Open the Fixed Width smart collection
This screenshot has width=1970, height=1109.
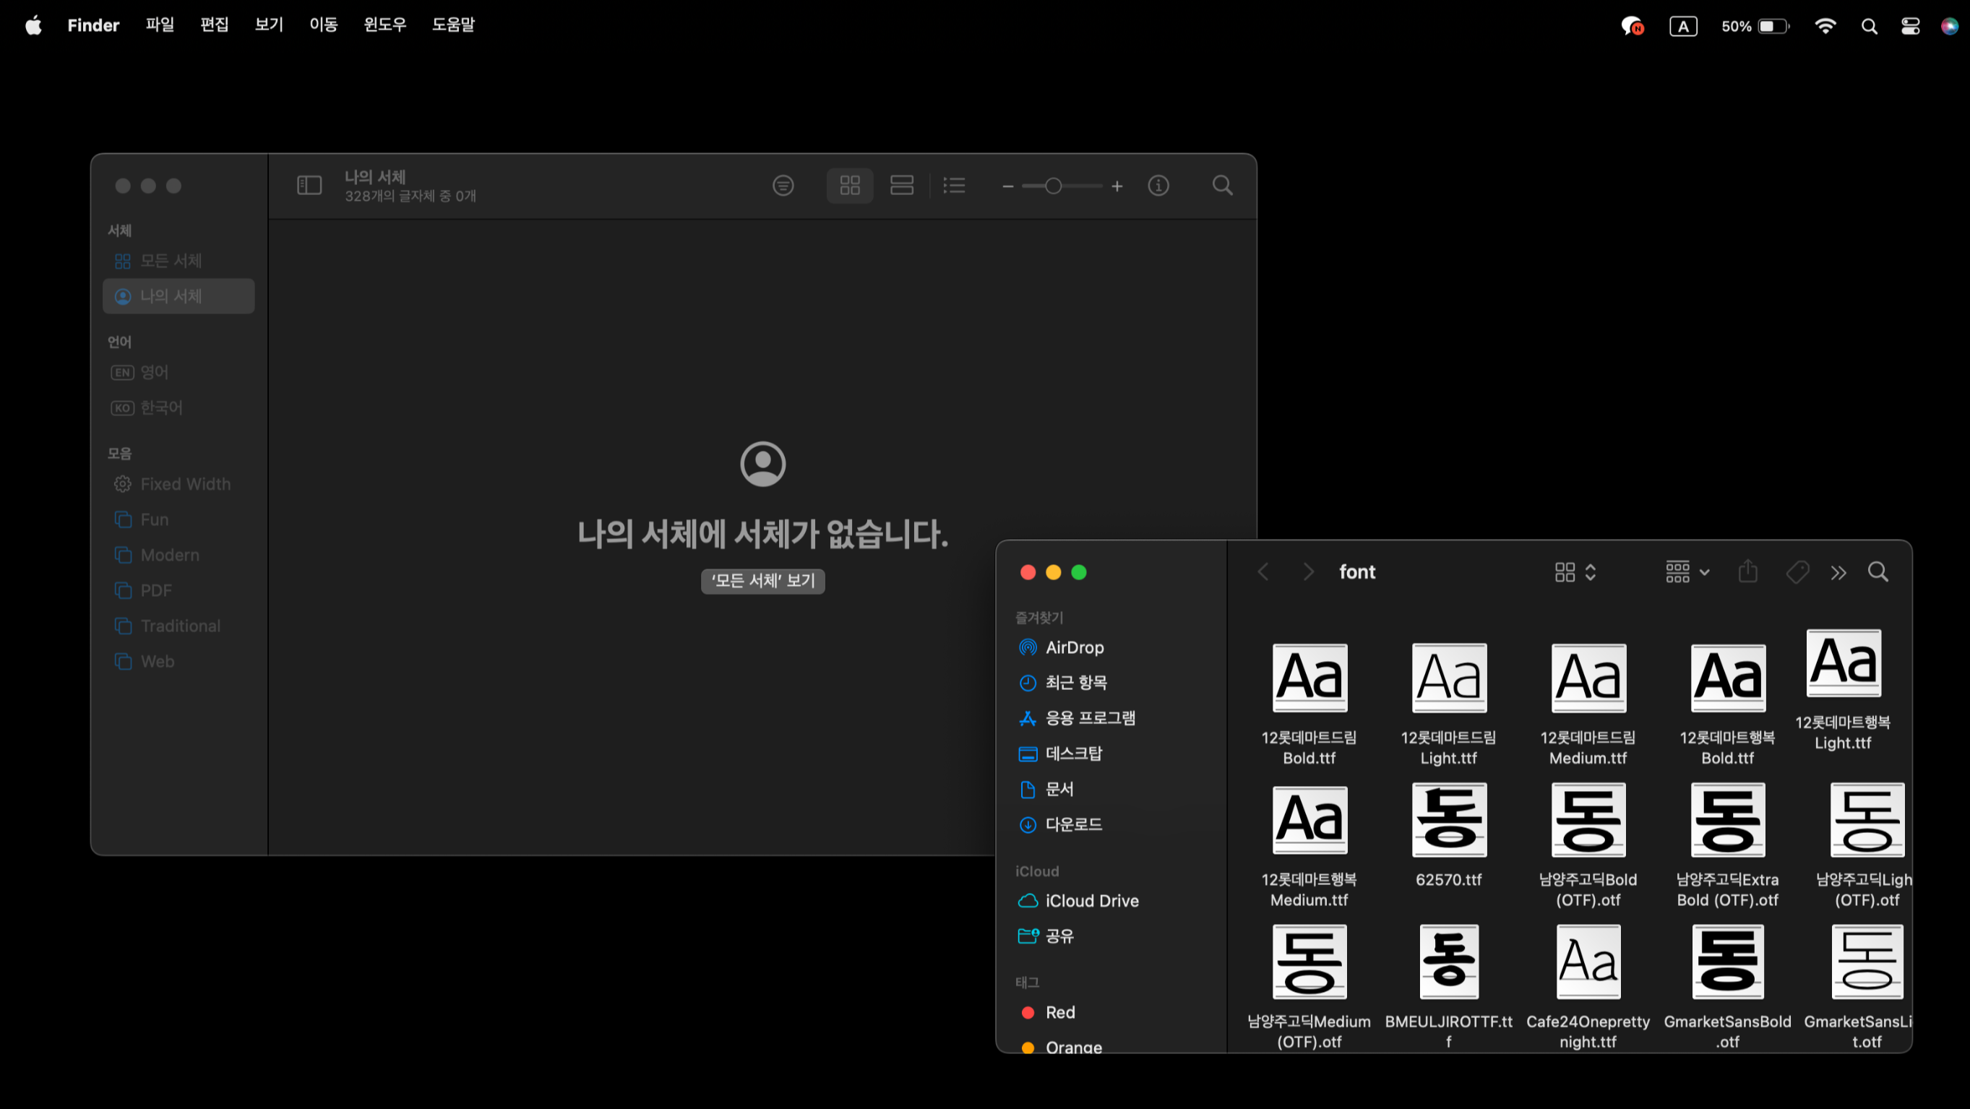(178, 484)
